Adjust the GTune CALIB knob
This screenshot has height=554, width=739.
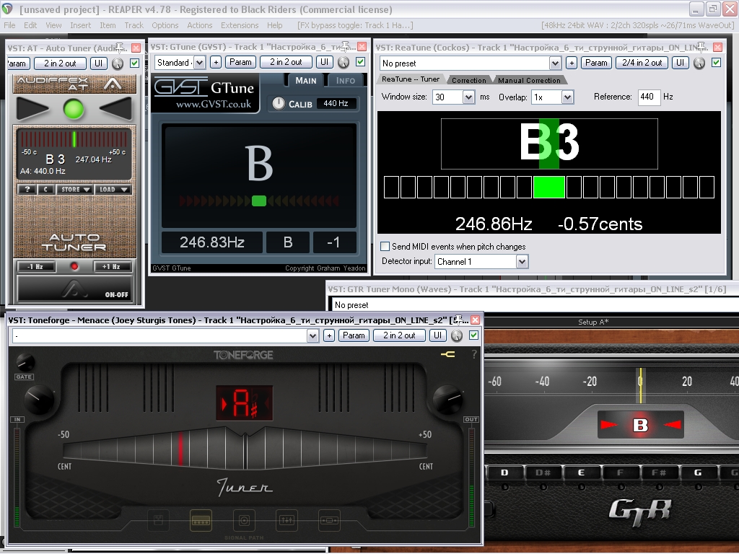tap(279, 103)
